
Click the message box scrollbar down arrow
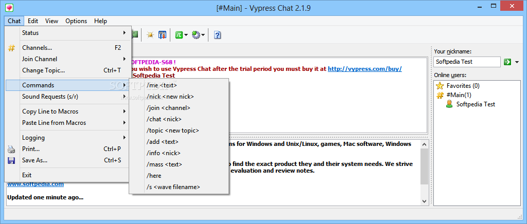(425, 201)
